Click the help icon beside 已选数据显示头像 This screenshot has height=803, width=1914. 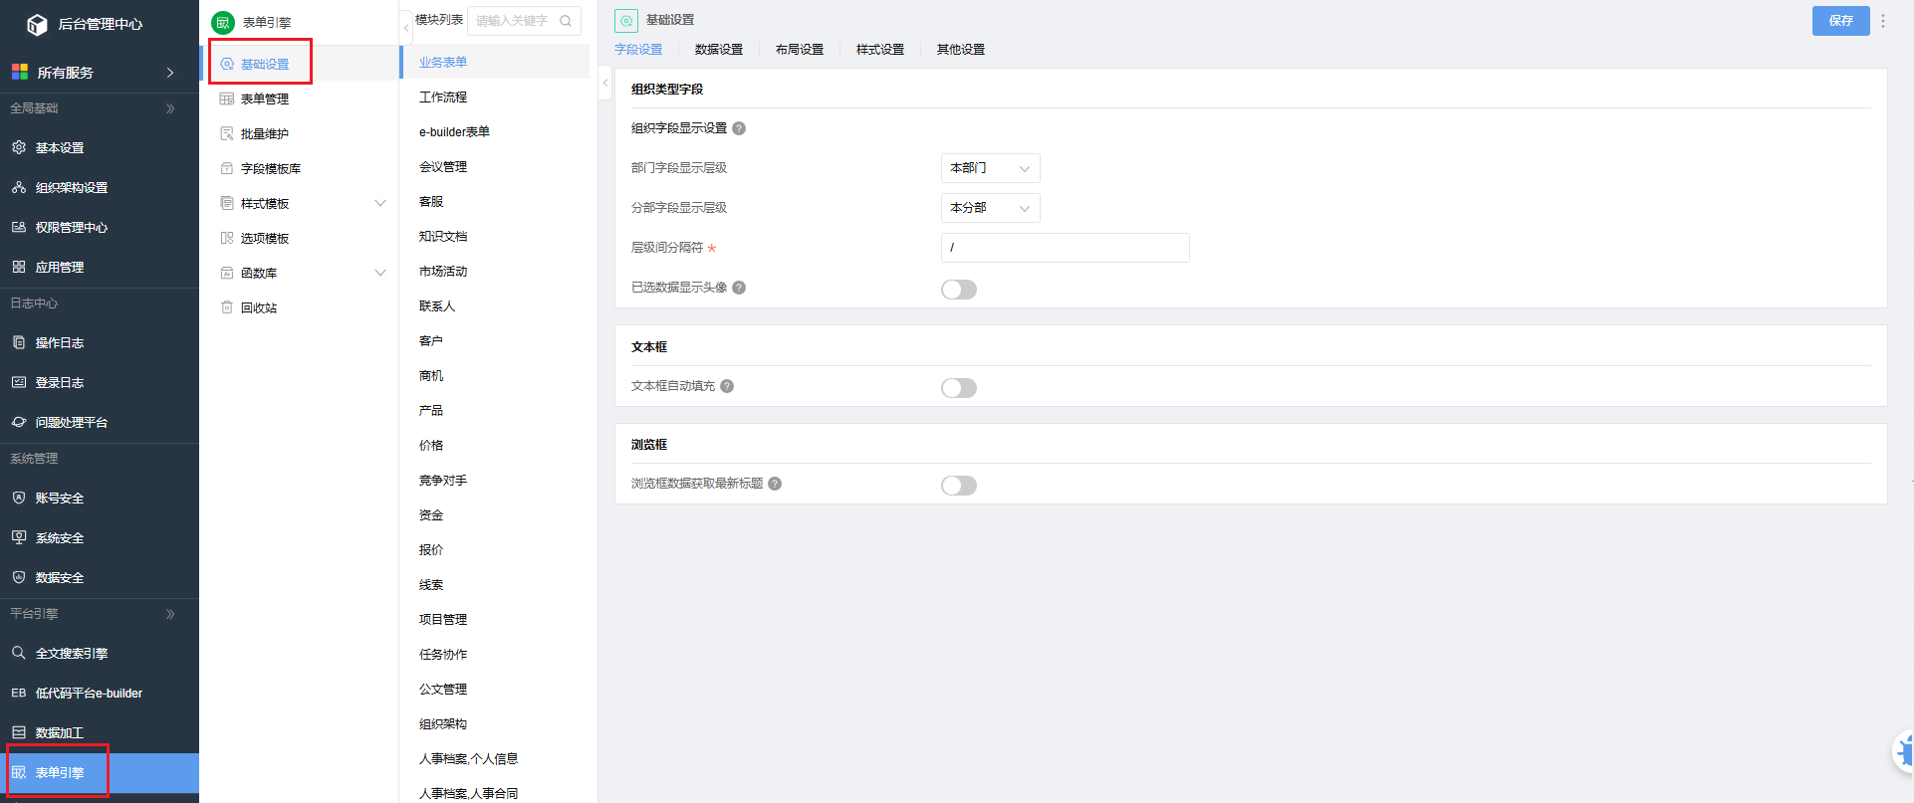coord(739,288)
